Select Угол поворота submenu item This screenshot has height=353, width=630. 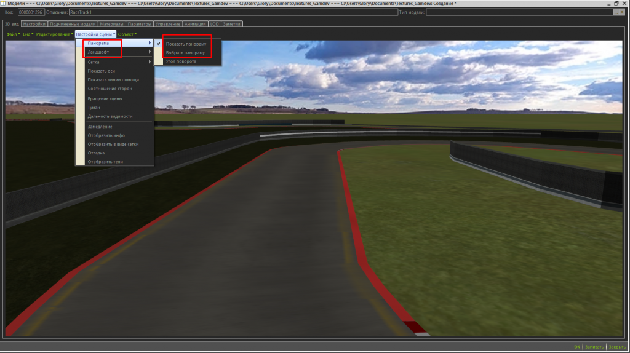pyautogui.click(x=188, y=61)
